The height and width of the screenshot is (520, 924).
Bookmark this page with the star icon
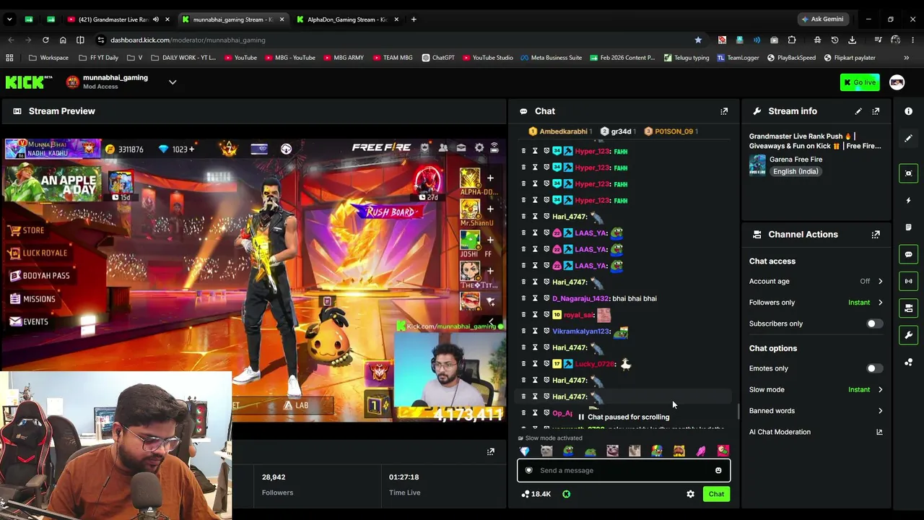coord(698,40)
